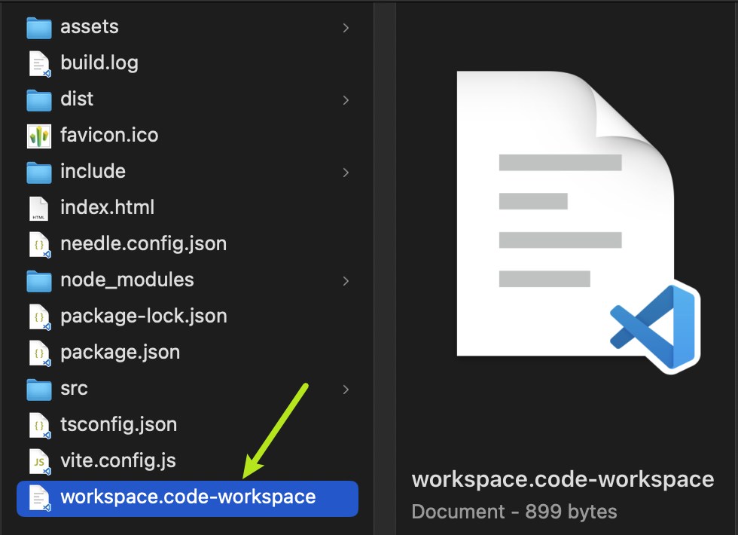Viewport: 738px width, 535px height.
Task: Click the package-lock.json file icon
Action: [39, 317]
